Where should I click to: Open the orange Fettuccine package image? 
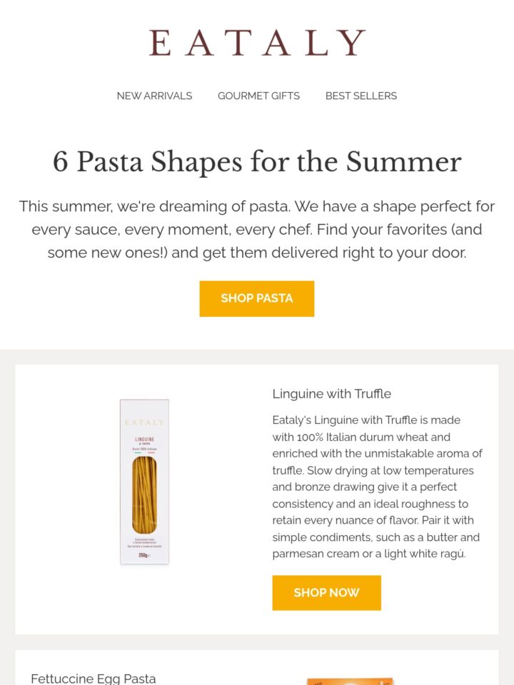(350, 681)
